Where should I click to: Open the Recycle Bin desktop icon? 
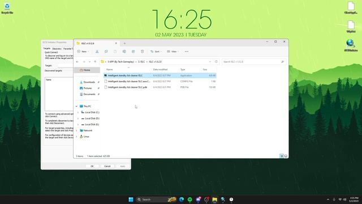(7, 8)
